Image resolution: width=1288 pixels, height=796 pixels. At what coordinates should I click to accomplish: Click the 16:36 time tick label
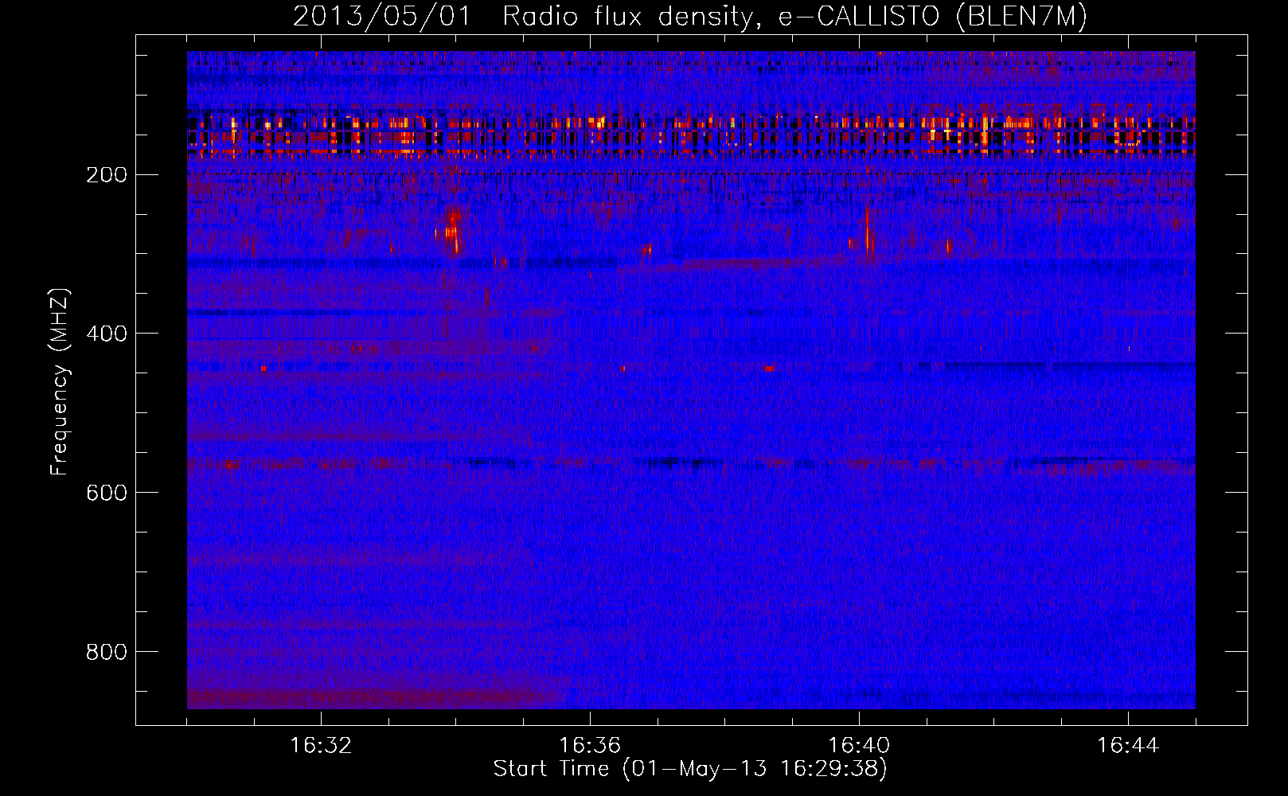pyautogui.click(x=590, y=746)
